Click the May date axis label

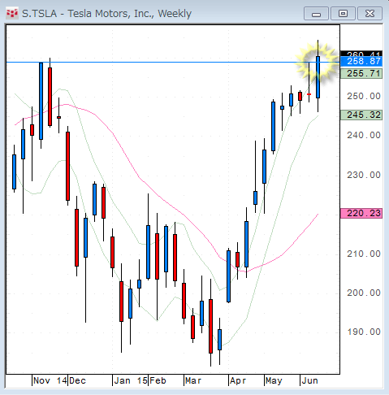point(274,380)
